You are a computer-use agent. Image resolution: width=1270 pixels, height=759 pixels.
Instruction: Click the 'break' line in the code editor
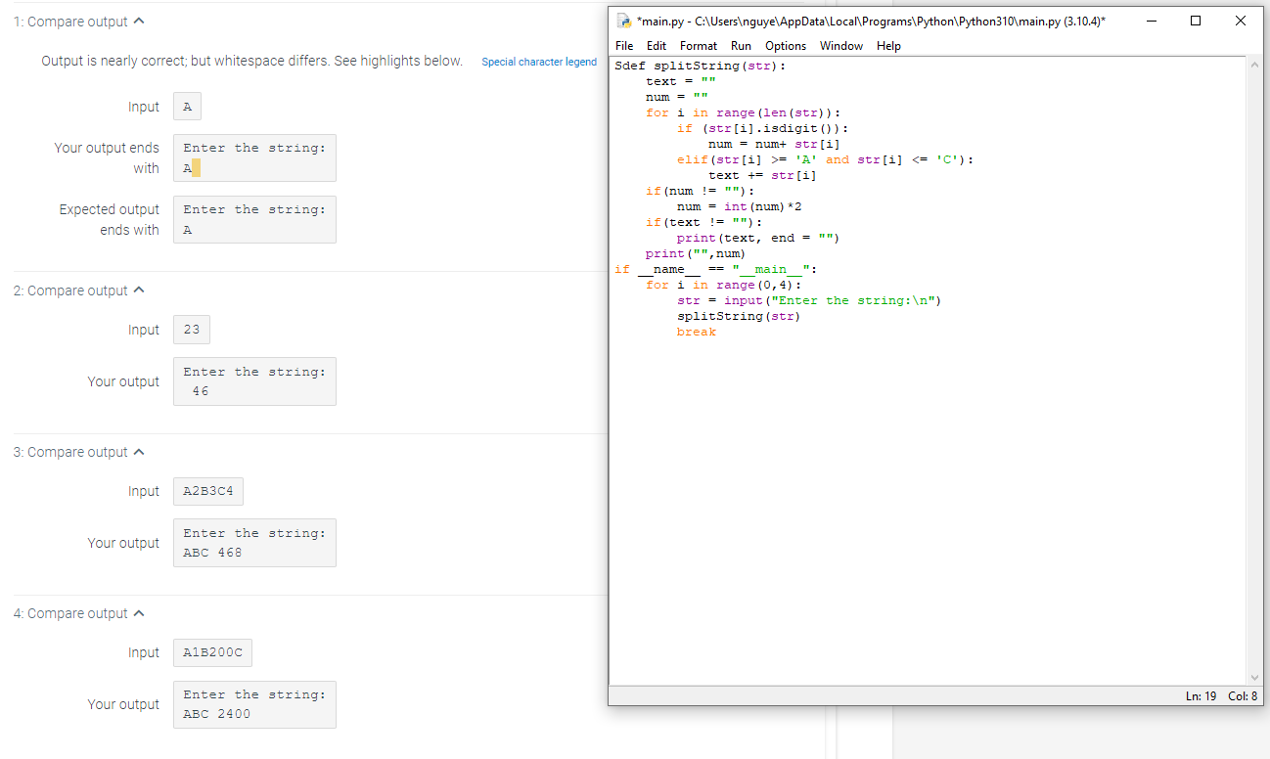tap(696, 332)
